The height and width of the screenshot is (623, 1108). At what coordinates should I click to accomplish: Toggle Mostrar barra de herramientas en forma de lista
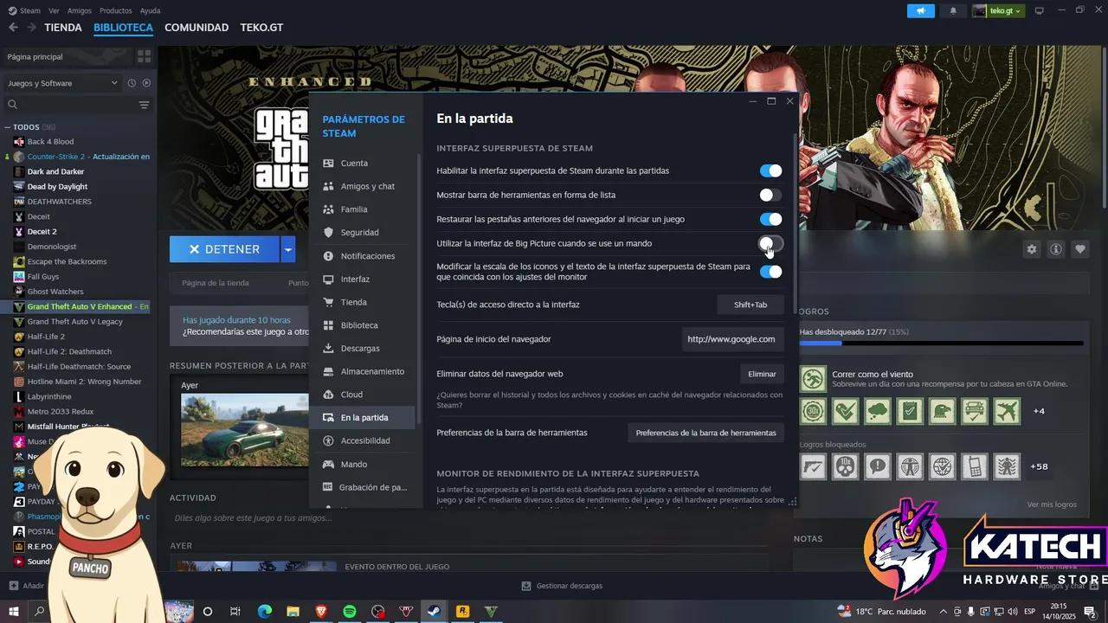pos(770,196)
